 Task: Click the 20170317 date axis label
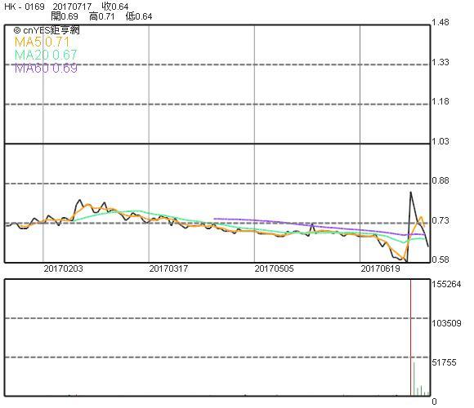tap(168, 268)
